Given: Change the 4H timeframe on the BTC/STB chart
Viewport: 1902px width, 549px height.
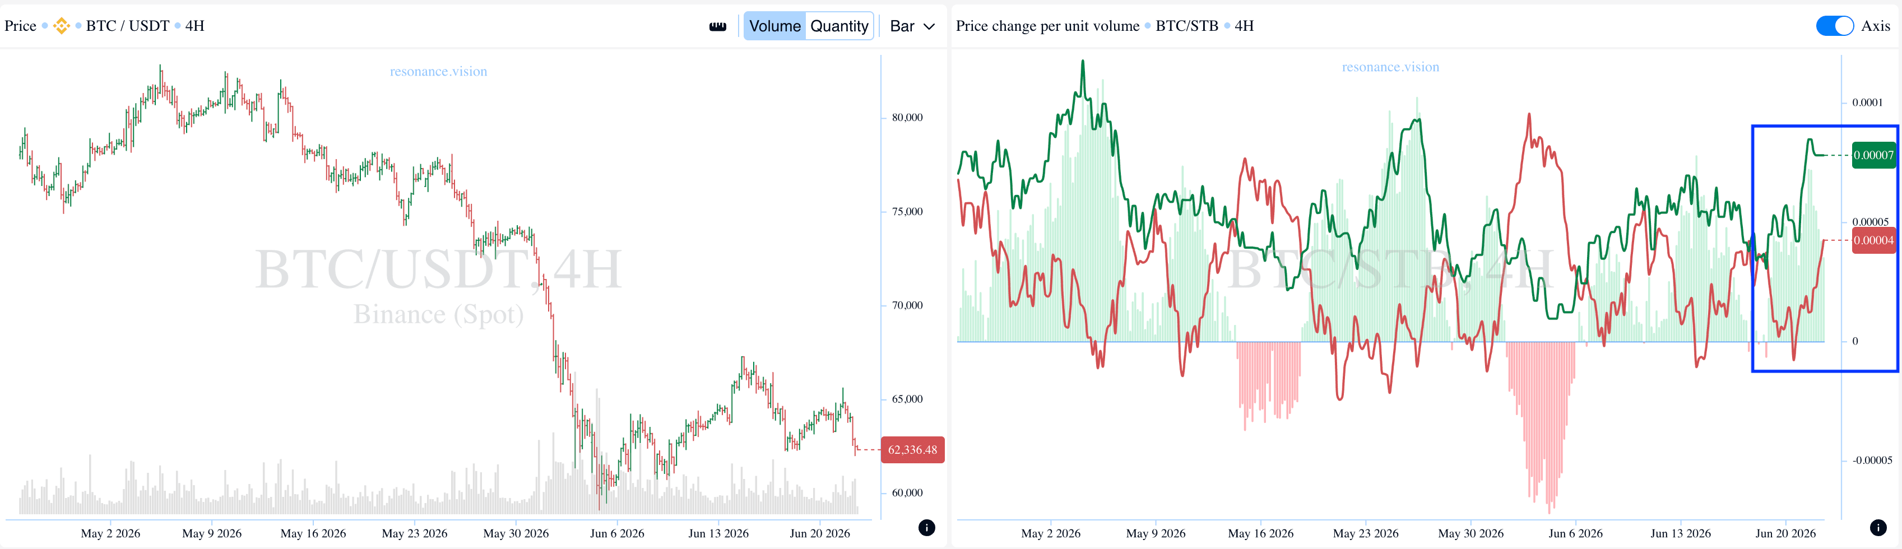Looking at the screenshot, I should [1244, 26].
